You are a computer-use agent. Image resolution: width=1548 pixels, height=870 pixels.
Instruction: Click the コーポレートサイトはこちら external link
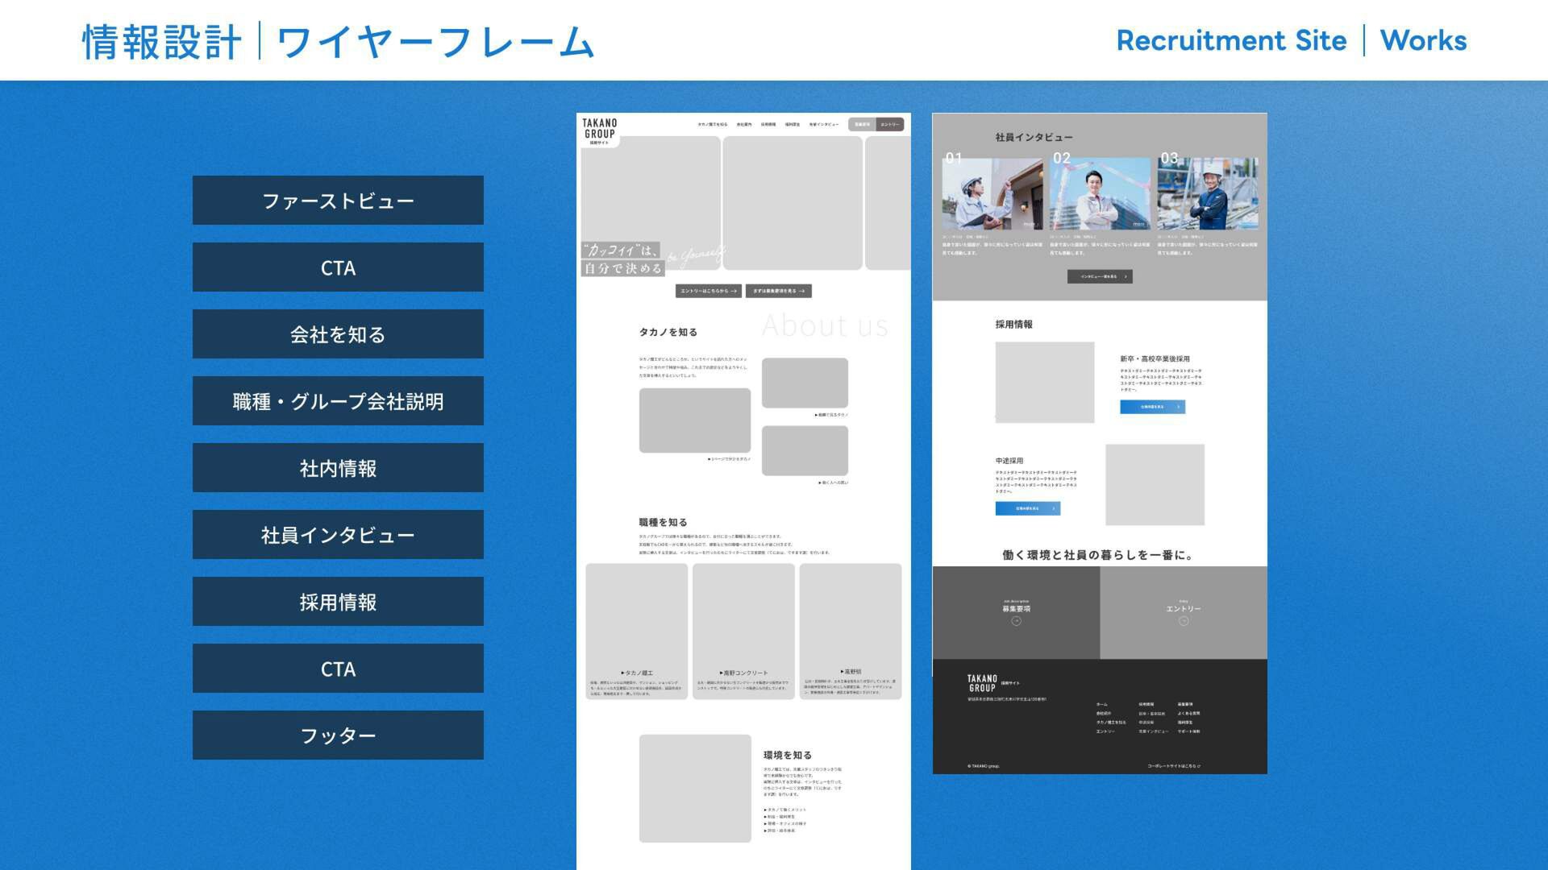(1173, 766)
